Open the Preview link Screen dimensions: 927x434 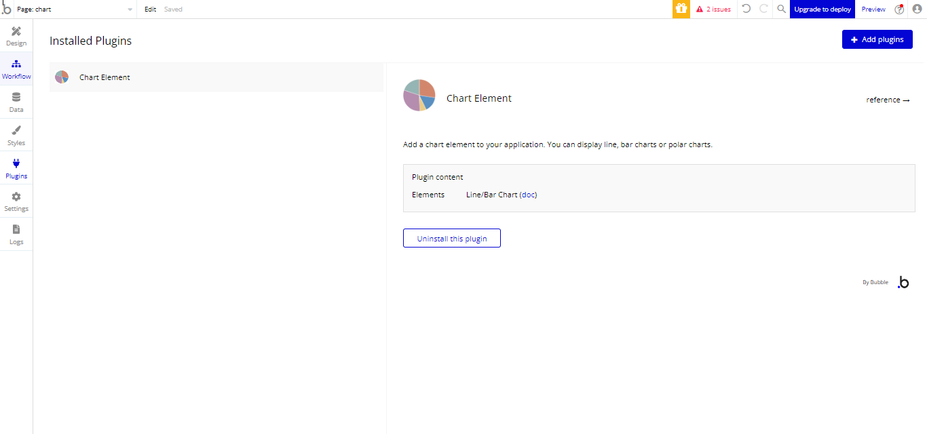pyautogui.click(x=873, y=9)
